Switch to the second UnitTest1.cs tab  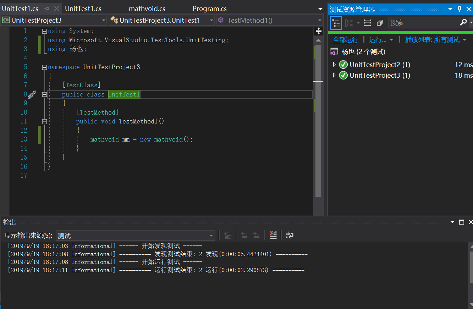(x=83, y=9)
